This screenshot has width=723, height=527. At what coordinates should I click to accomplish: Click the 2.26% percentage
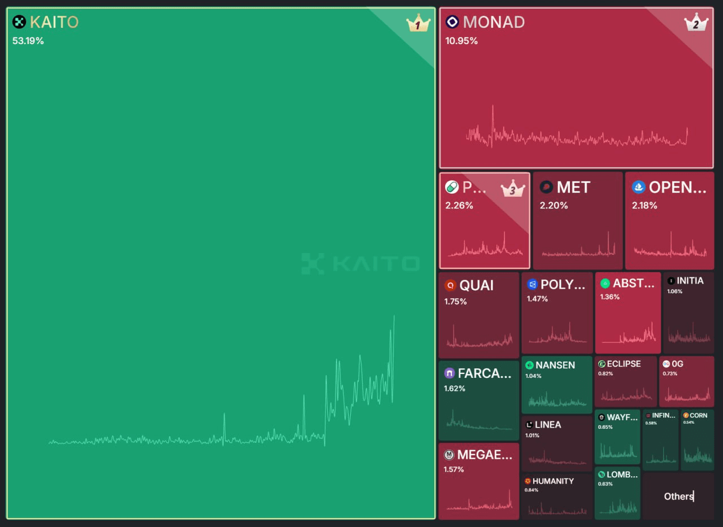(459, 205)
